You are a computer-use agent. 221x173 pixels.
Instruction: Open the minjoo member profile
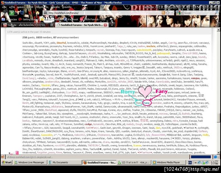tap(195, 78)
